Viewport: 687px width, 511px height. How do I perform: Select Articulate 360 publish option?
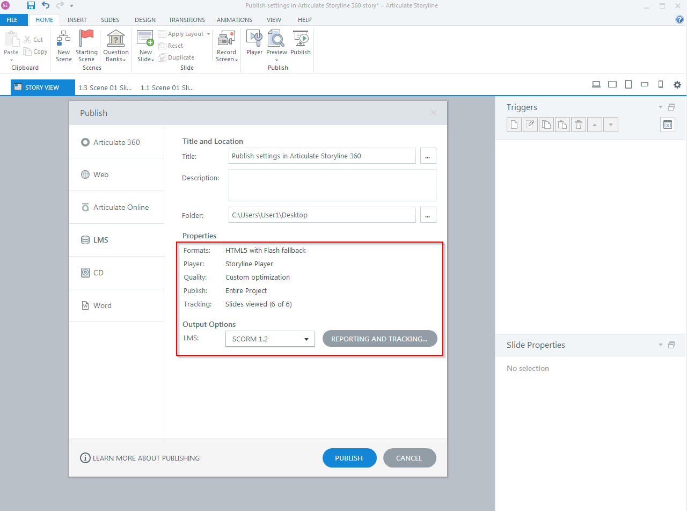tap(116, 142)
